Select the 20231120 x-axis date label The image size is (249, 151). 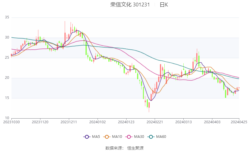pyautogui.click(x=40, y=122)
